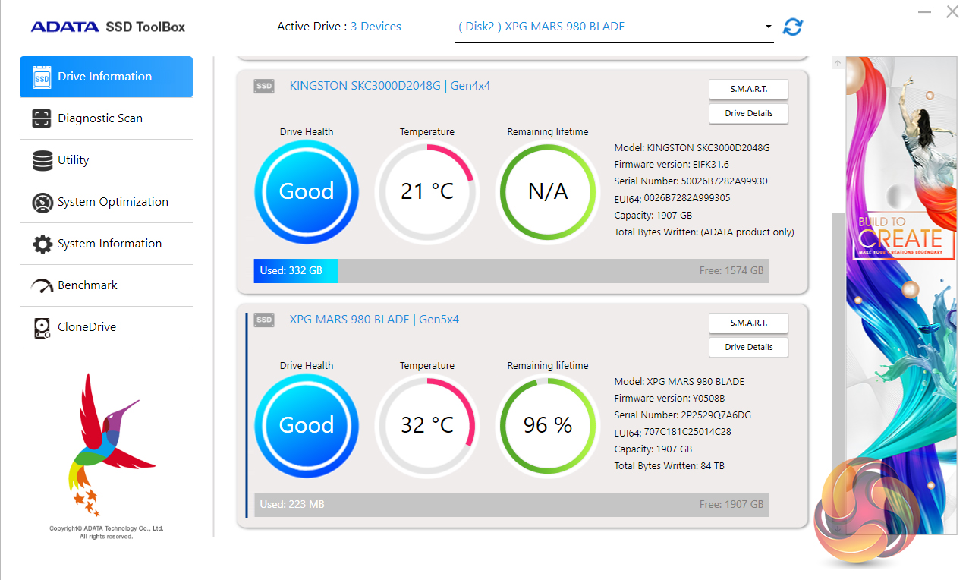The width and height of the screenshot is (969, 580).
Task: Click the 32 °C temperature gauge
Action: coord(427,426)
